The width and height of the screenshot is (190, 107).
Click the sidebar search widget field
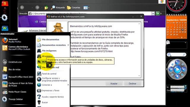[x=177, y=55]
